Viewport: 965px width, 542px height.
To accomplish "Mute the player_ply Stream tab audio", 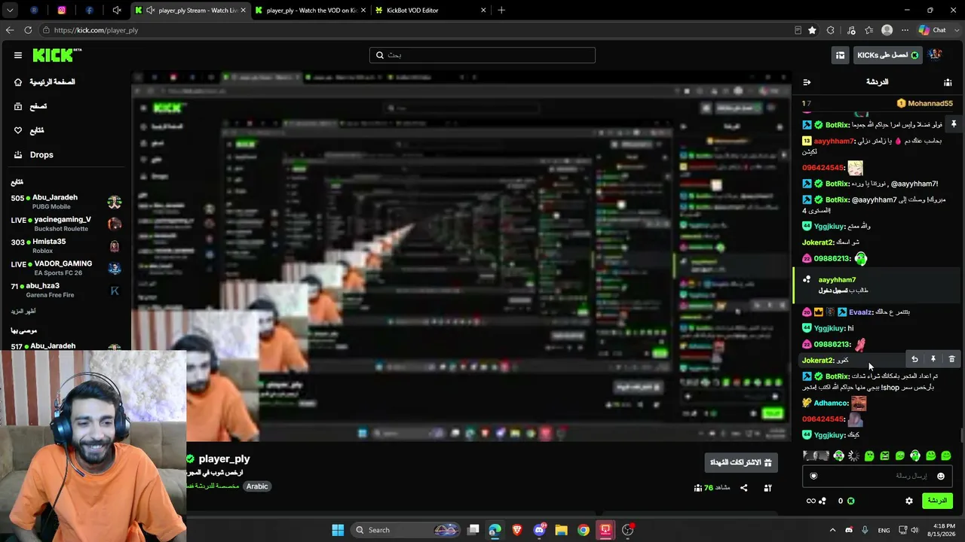I will pyautogui.click(x=151, y=11).
